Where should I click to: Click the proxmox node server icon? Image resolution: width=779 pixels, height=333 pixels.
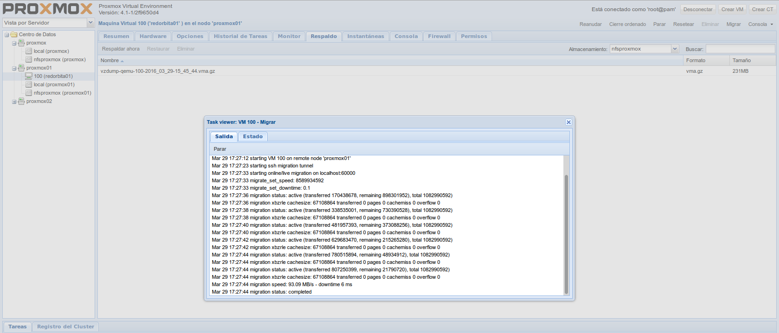click(21, 43)
